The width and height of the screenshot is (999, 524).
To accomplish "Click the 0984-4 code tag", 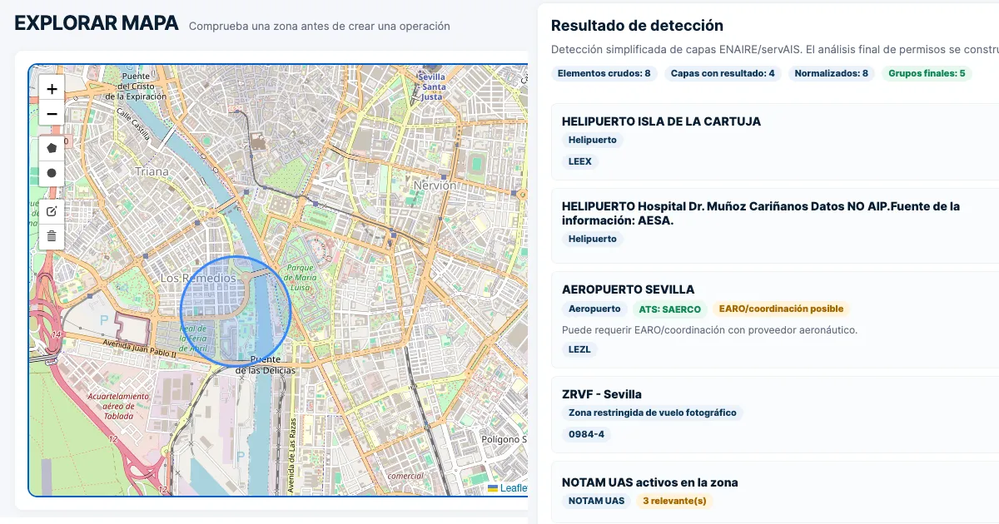I will click(x=586, y=434).
